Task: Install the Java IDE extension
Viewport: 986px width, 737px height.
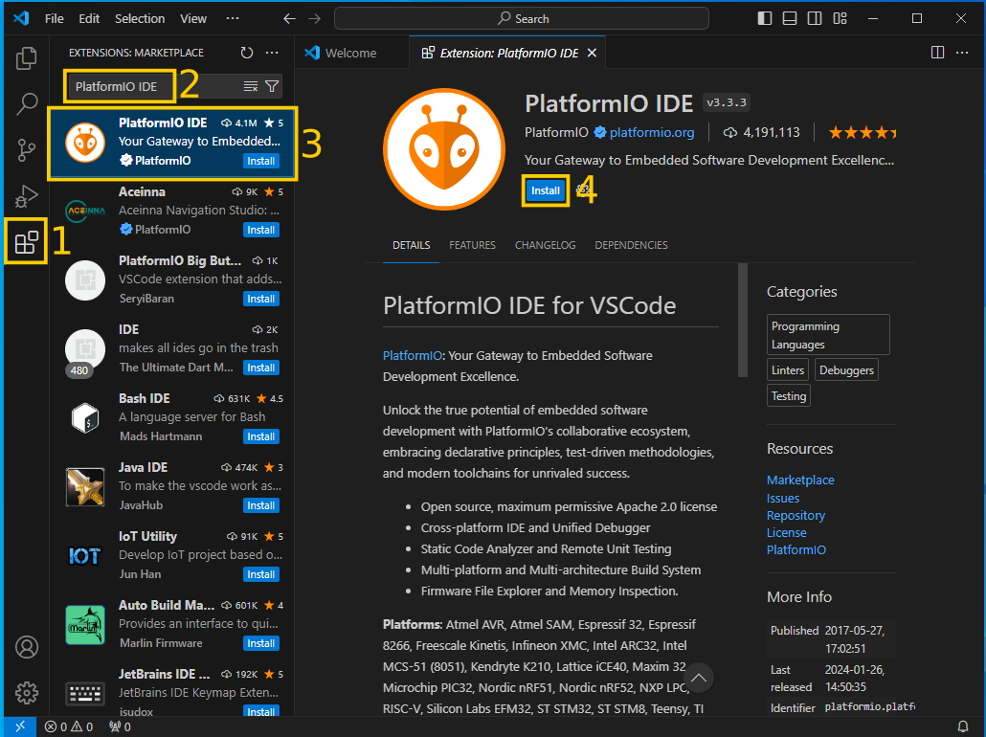Action: click(x=260, y=505)
